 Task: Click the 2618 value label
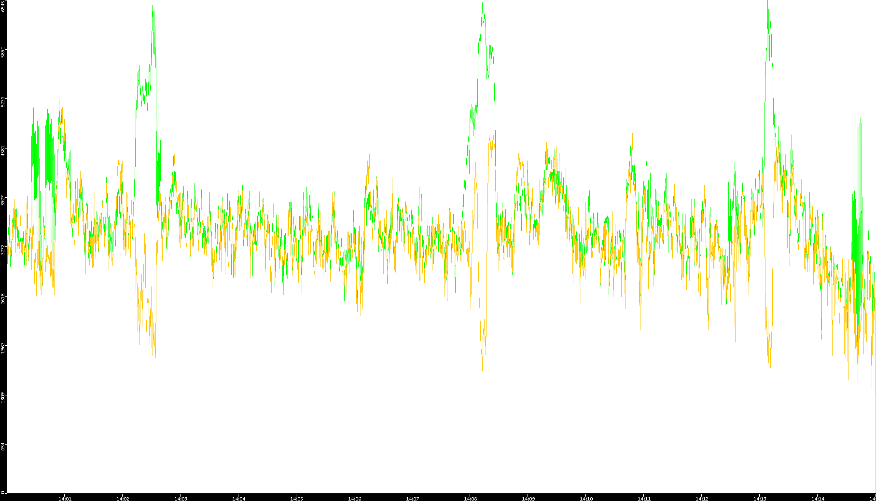[3, 298]
